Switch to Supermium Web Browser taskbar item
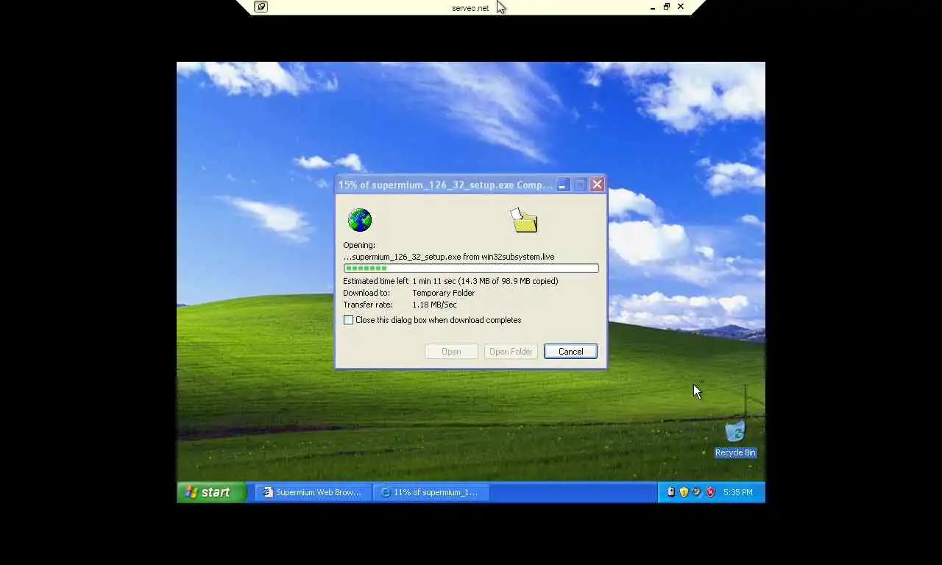The image size is (942, 565). click(313, 492)
